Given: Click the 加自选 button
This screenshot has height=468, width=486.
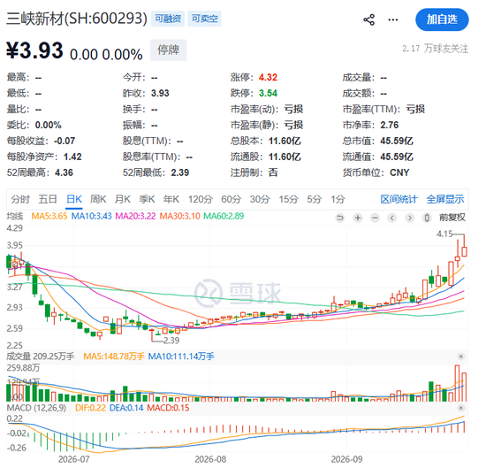Looking at the screenshot, I should pos(442,19).
